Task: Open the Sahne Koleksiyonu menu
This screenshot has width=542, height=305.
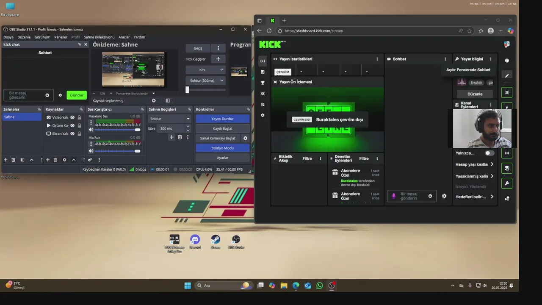Action: (x=99, y=37)
